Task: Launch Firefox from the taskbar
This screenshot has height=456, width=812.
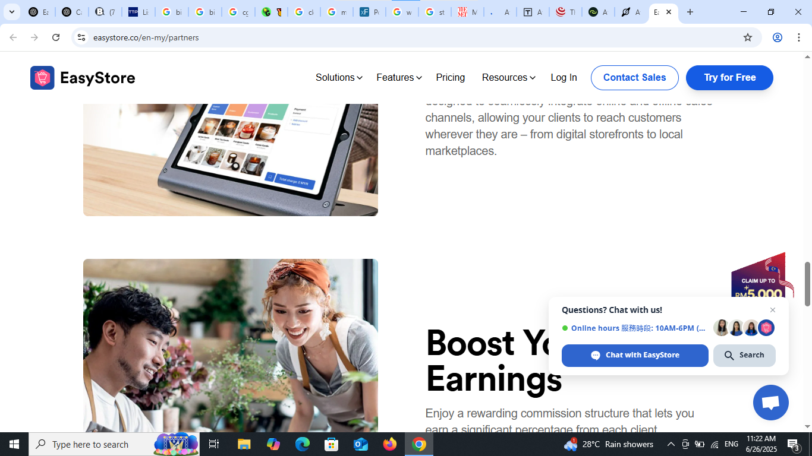Action: pyautogui.click(x=390, y=444)
